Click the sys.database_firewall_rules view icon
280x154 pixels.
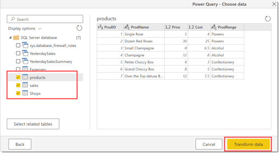click(25, 45)
